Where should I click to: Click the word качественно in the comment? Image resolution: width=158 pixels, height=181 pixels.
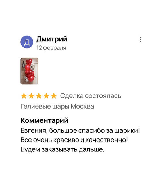point(107,140)
